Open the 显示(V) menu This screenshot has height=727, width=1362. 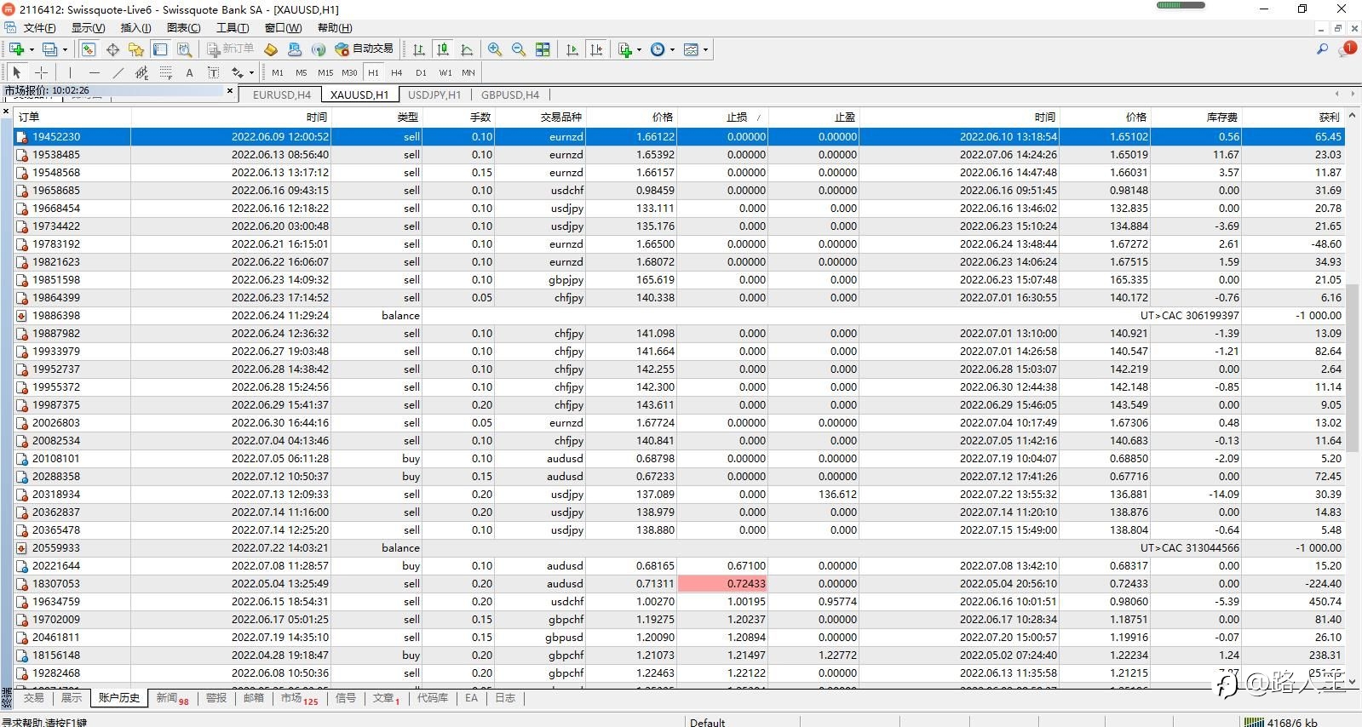(x=88, y=27)
